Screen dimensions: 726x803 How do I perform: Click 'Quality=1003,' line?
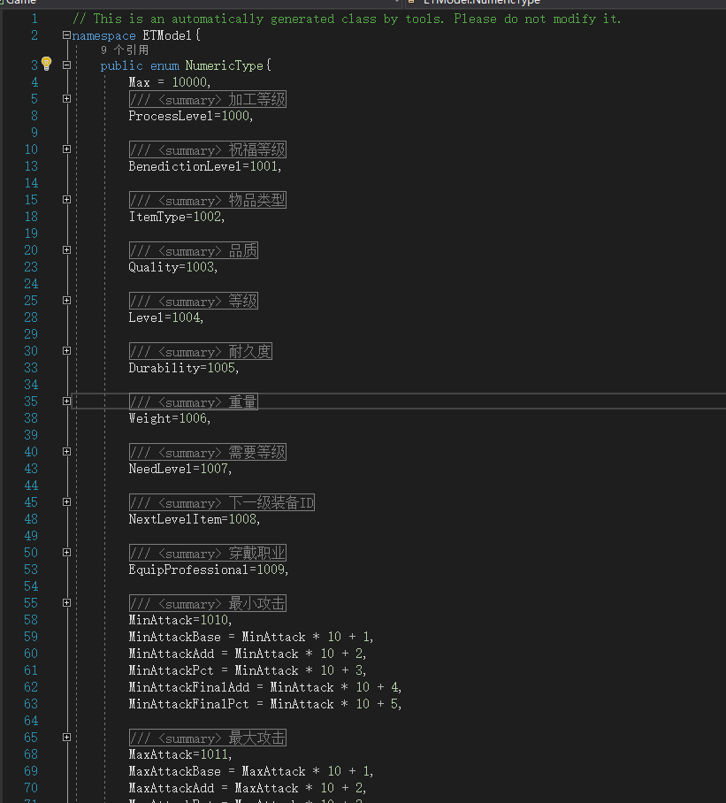(173, 267)
